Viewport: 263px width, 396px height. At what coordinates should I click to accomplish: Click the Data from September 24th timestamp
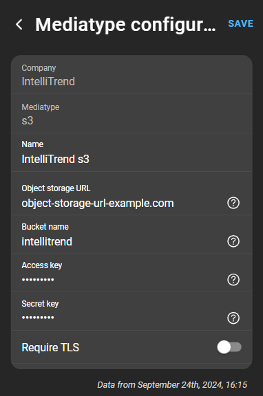click(x=172, y=384)
